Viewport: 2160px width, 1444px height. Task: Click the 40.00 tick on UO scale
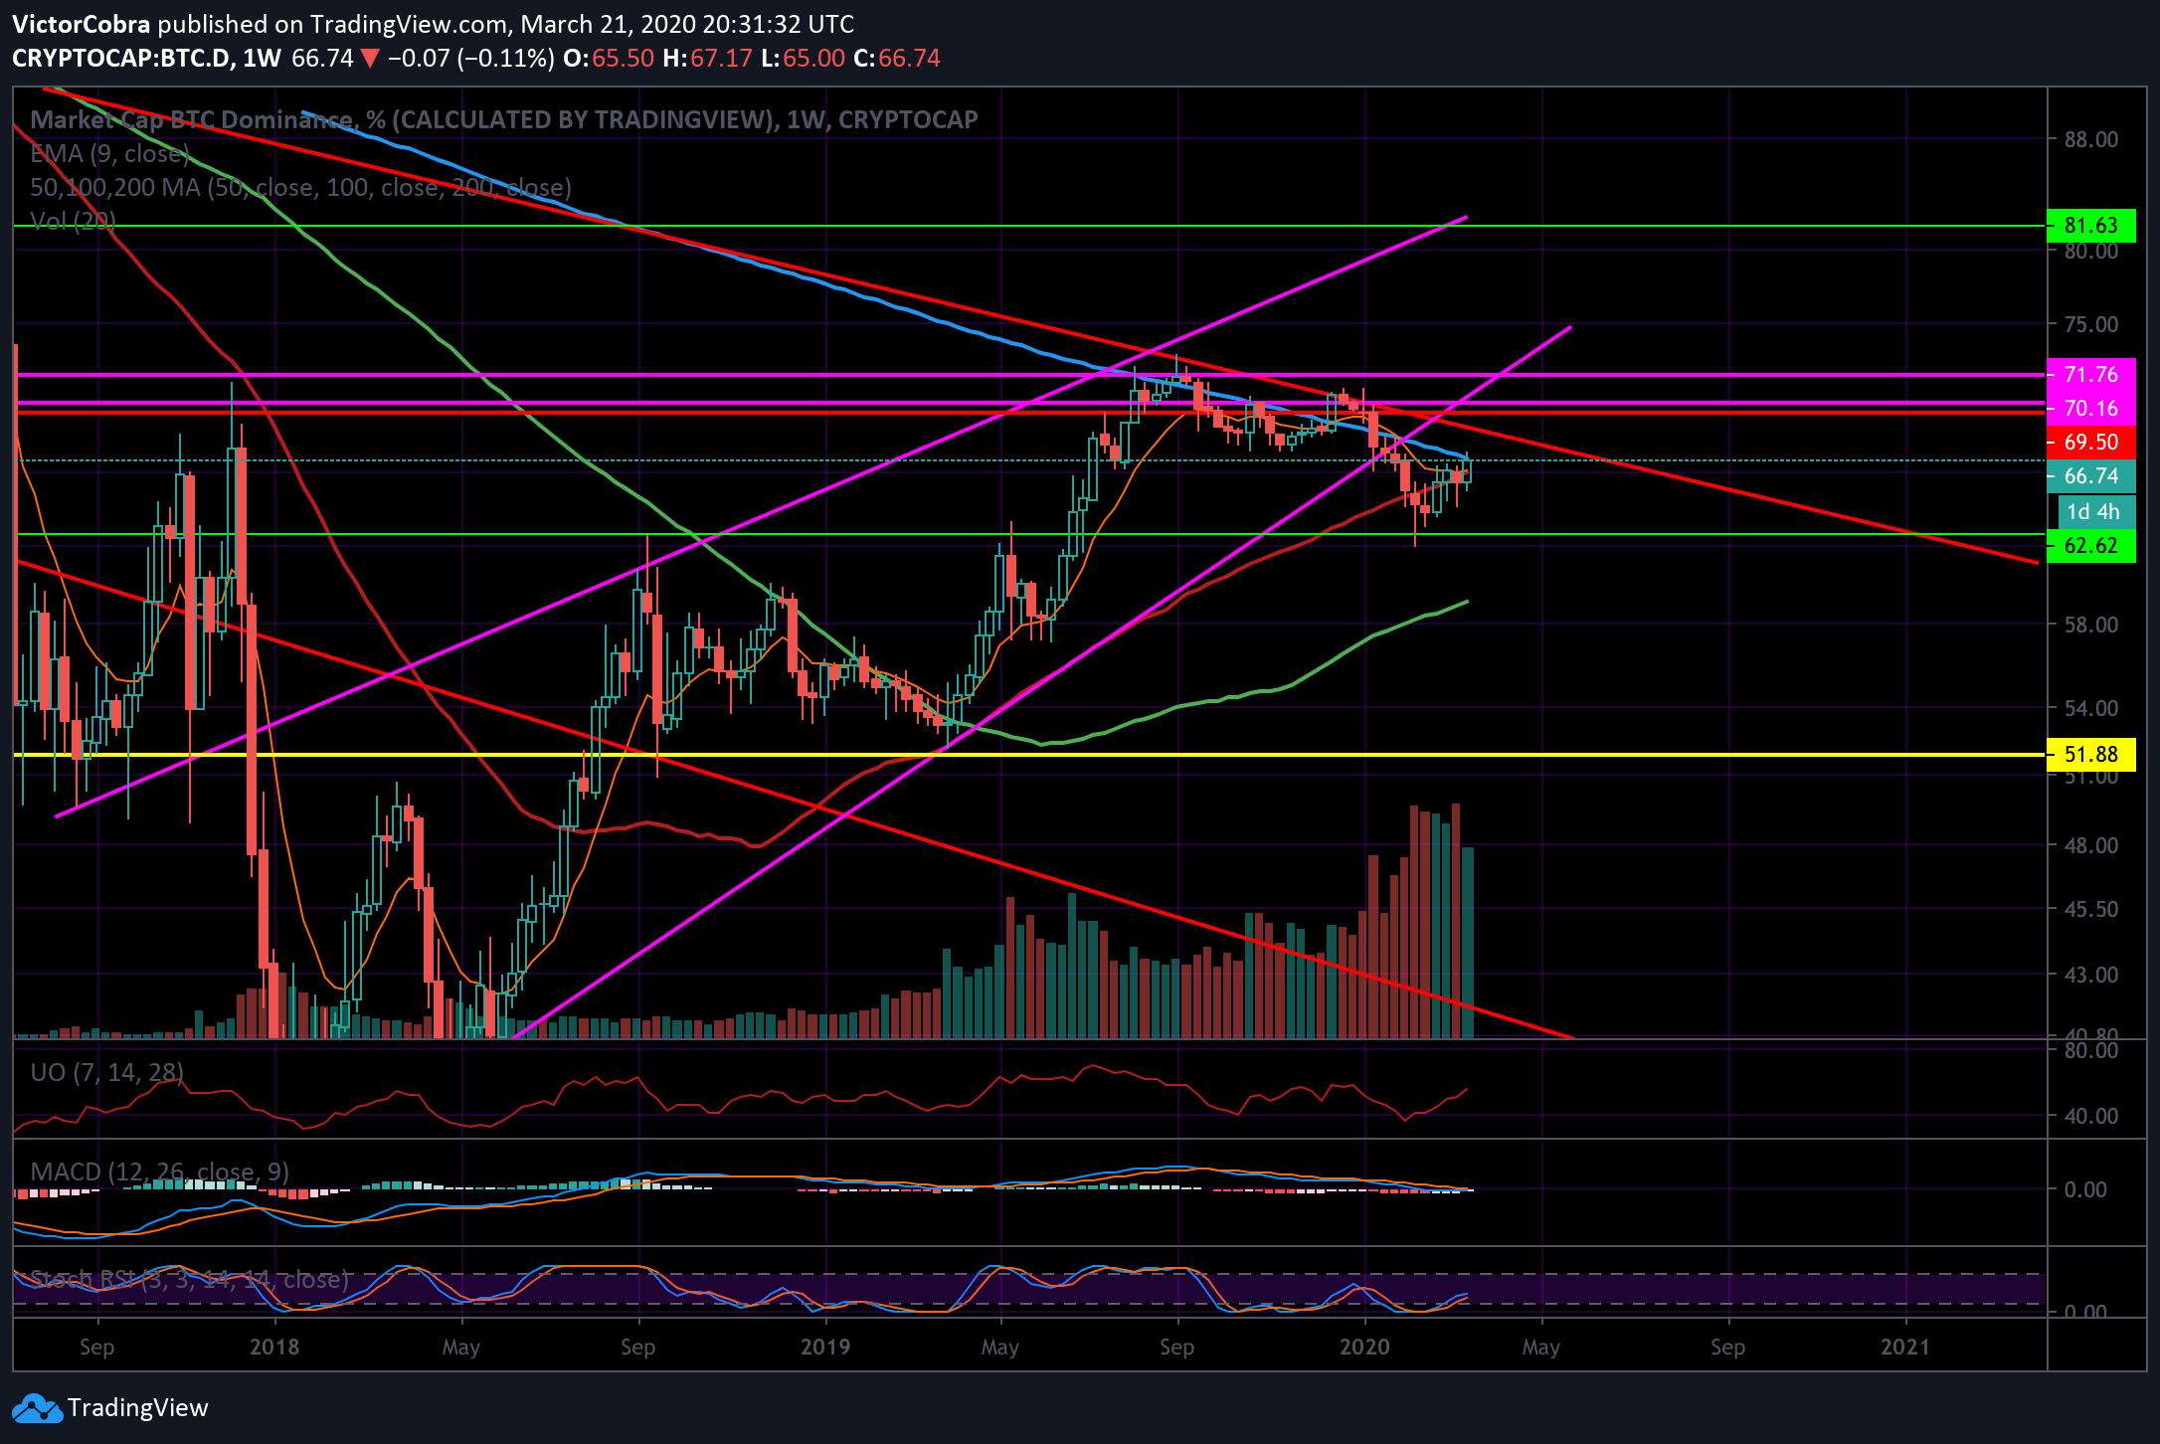pyautogui.click(x=2090, y=1116)
